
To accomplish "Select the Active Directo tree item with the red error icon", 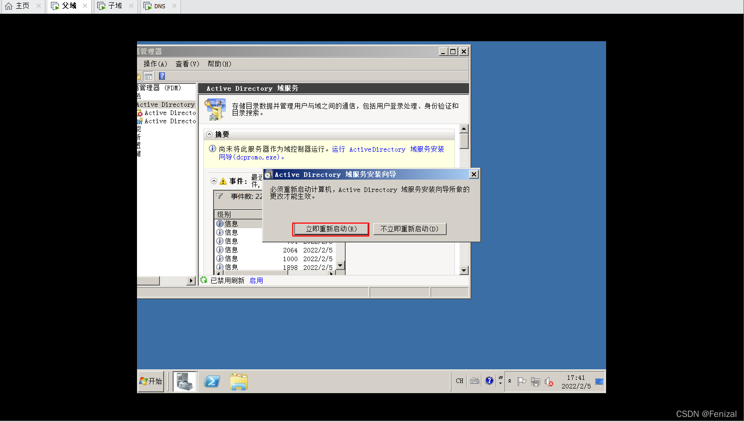I will (x=167, y=113).
